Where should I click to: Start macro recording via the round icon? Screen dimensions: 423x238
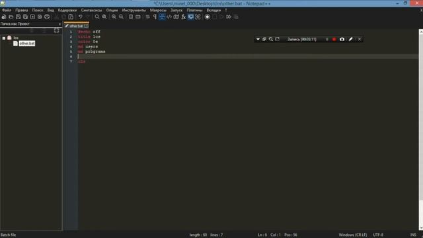pos(207,17)
